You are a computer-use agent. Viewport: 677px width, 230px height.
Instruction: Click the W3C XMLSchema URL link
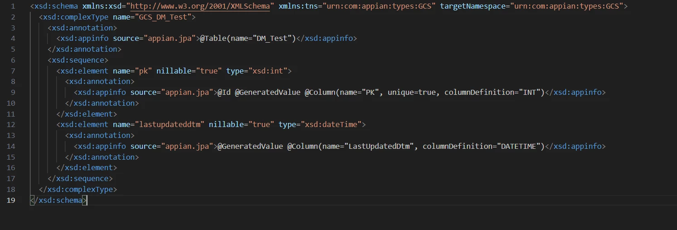coord(200,6)
